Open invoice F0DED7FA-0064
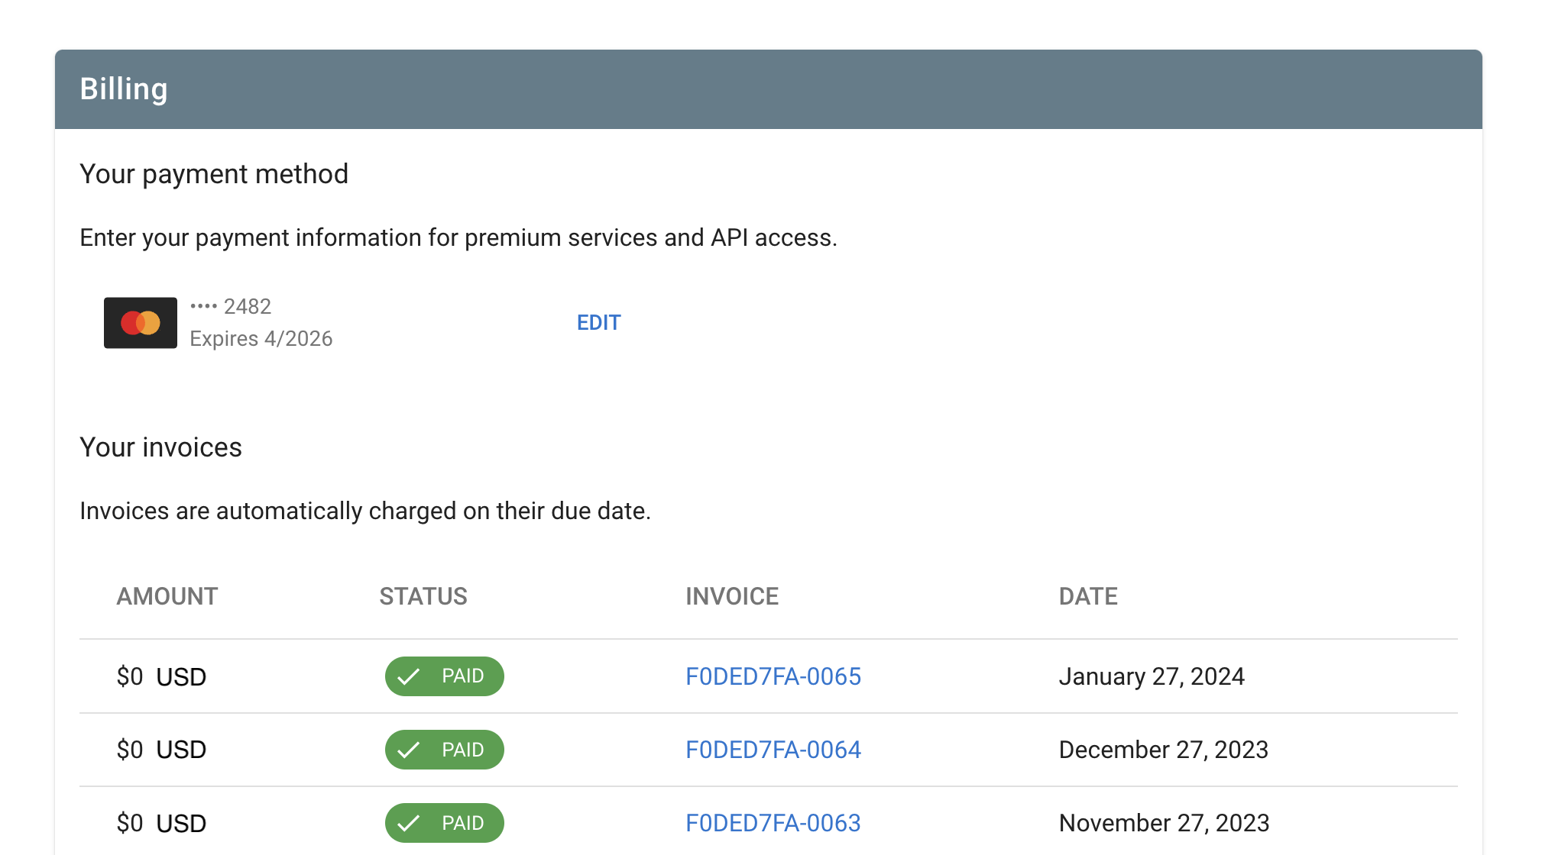Image resolution: width=1542 pixels, height=855 pixels. pyautogui.click(x=773, y=750)
